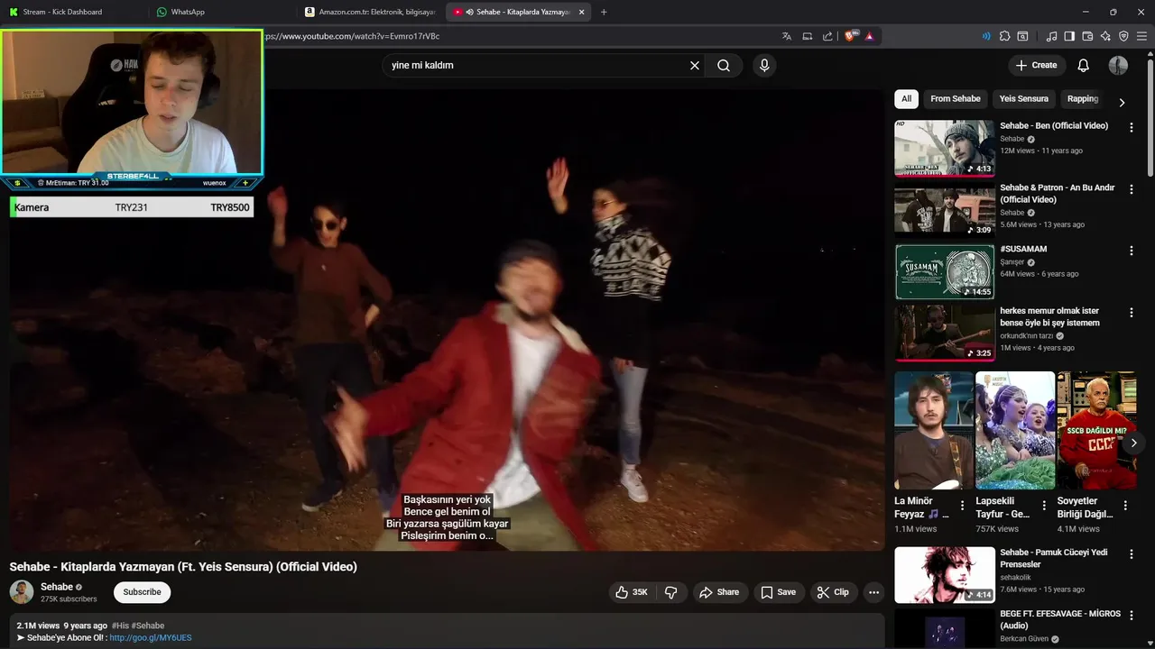Click the #Sehabe hashtag in description

(148, 626)
